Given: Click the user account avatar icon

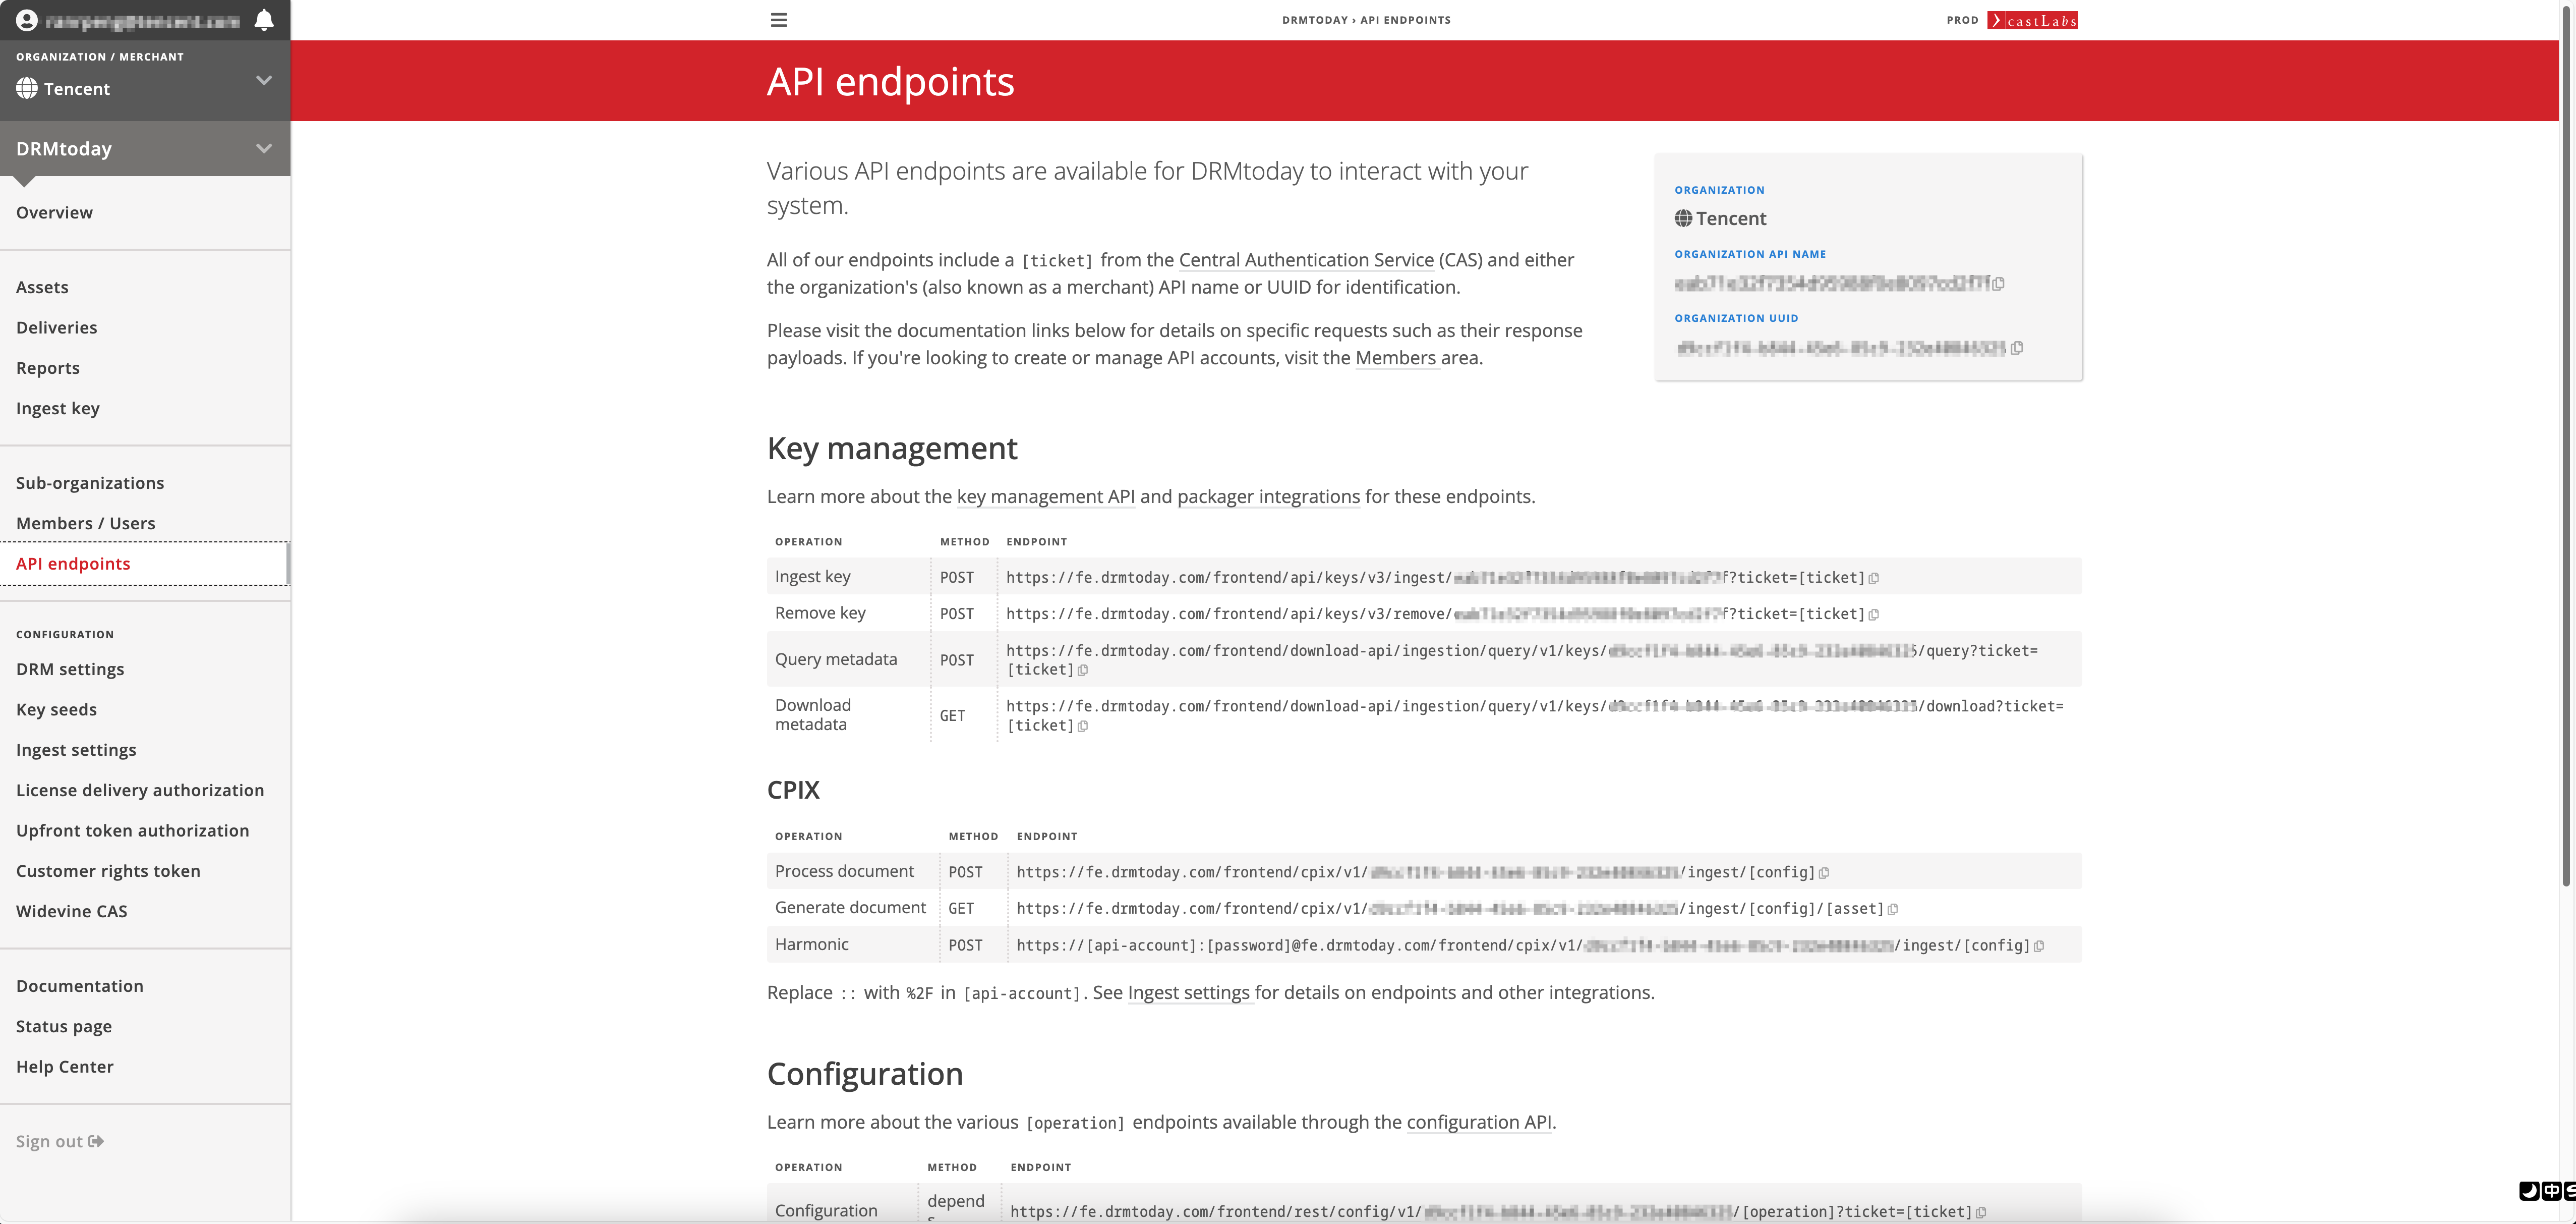Looking at the screenshot, I should (27, 20).
